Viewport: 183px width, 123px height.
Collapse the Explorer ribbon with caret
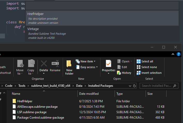[x=173, y=54]
